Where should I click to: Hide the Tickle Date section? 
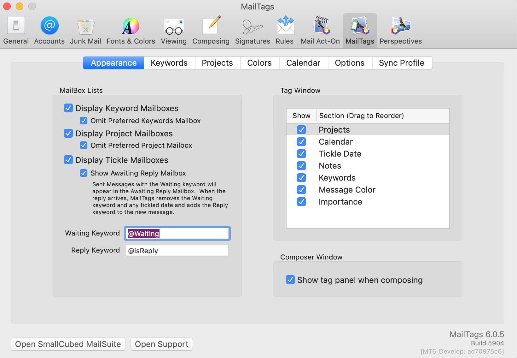pos(301,154)
